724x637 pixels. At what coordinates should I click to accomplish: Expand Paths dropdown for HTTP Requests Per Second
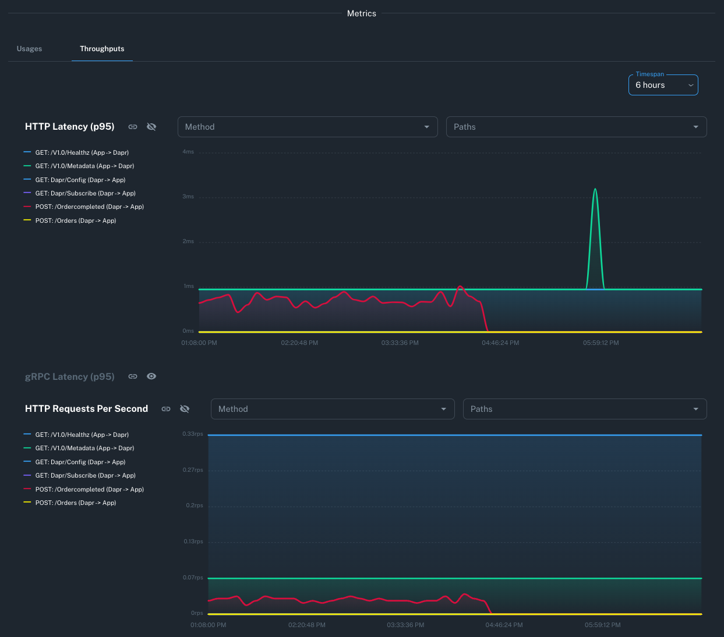(x=584, y=409)
